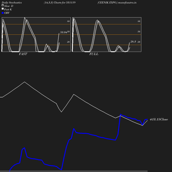The width and height of the screenshot is (172, 172).
Task: Click the '(CEENIK EXPO.) munafasutra.in' label
Action: 117,3
